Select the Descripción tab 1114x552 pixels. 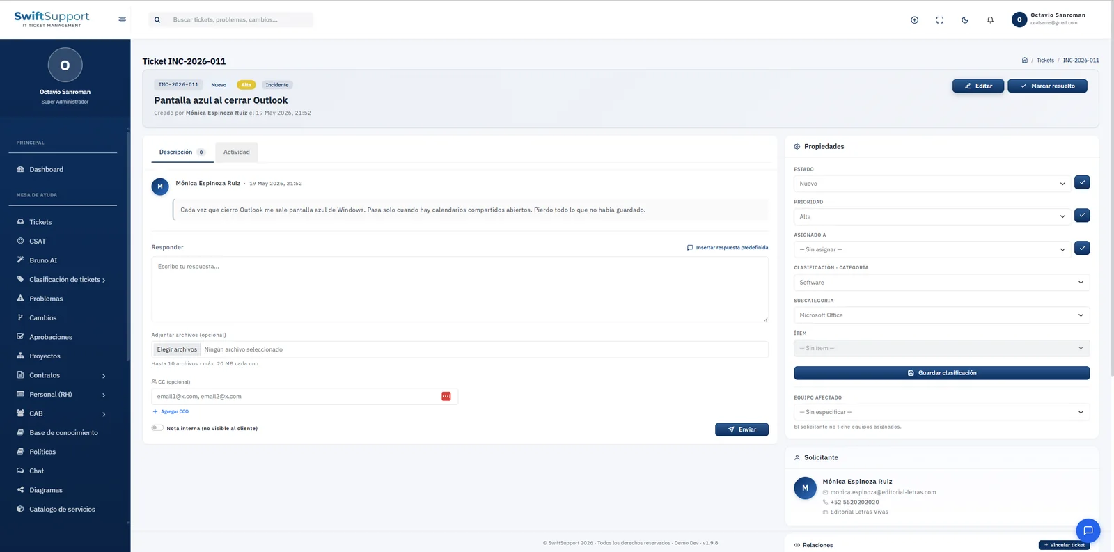click(x=182, y=152)
